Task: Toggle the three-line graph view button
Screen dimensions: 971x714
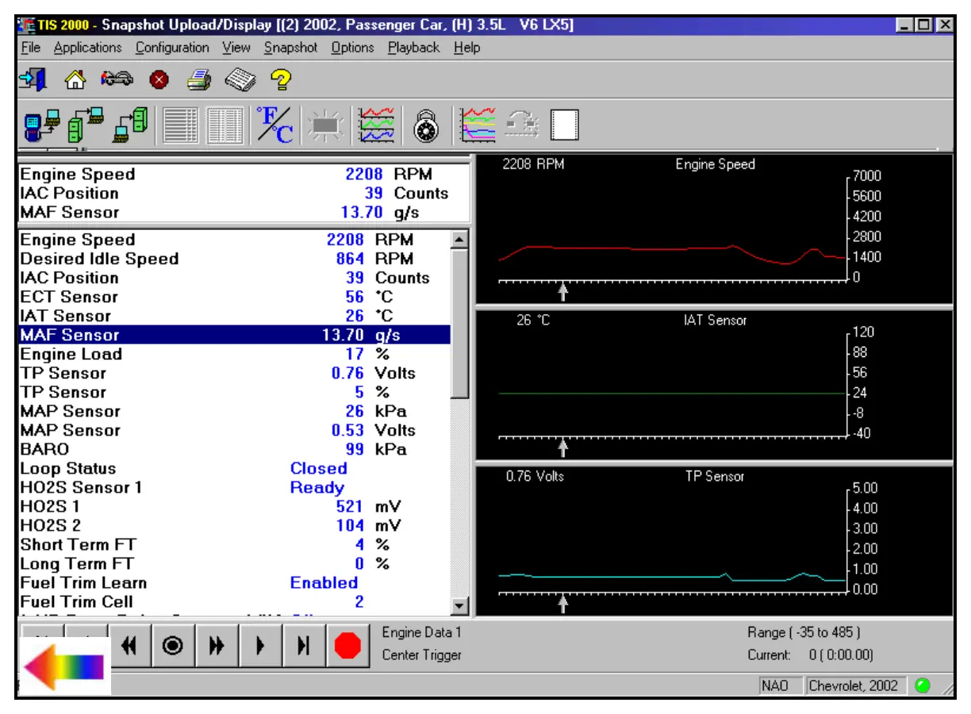Action: 376,125
